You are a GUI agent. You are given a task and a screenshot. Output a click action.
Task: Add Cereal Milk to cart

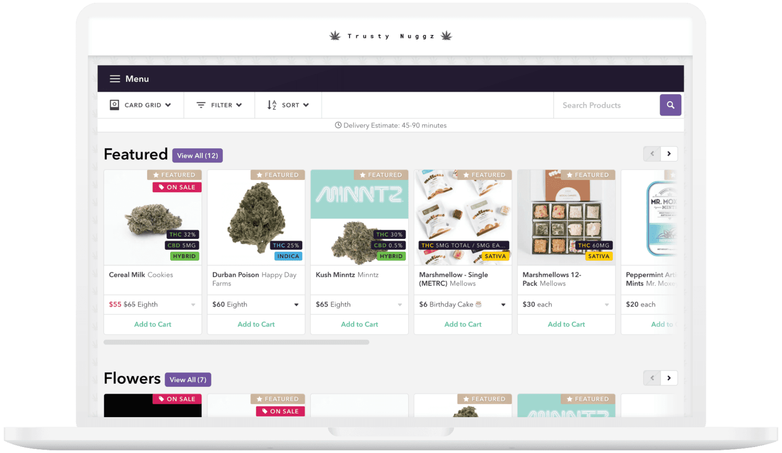[x=153, y=324]
